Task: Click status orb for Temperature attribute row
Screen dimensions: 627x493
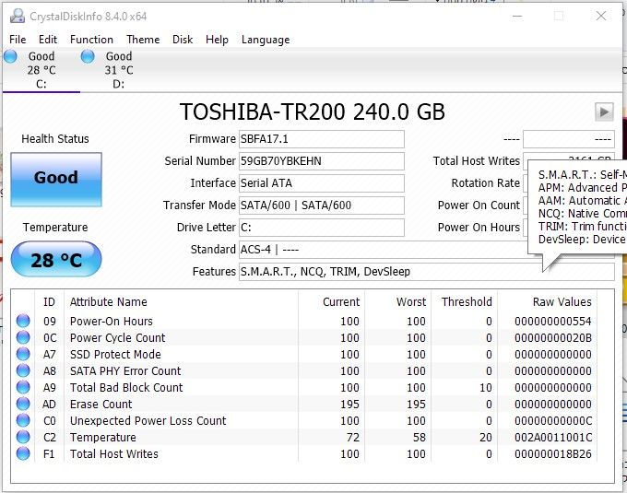Action: tap(24, 438)
